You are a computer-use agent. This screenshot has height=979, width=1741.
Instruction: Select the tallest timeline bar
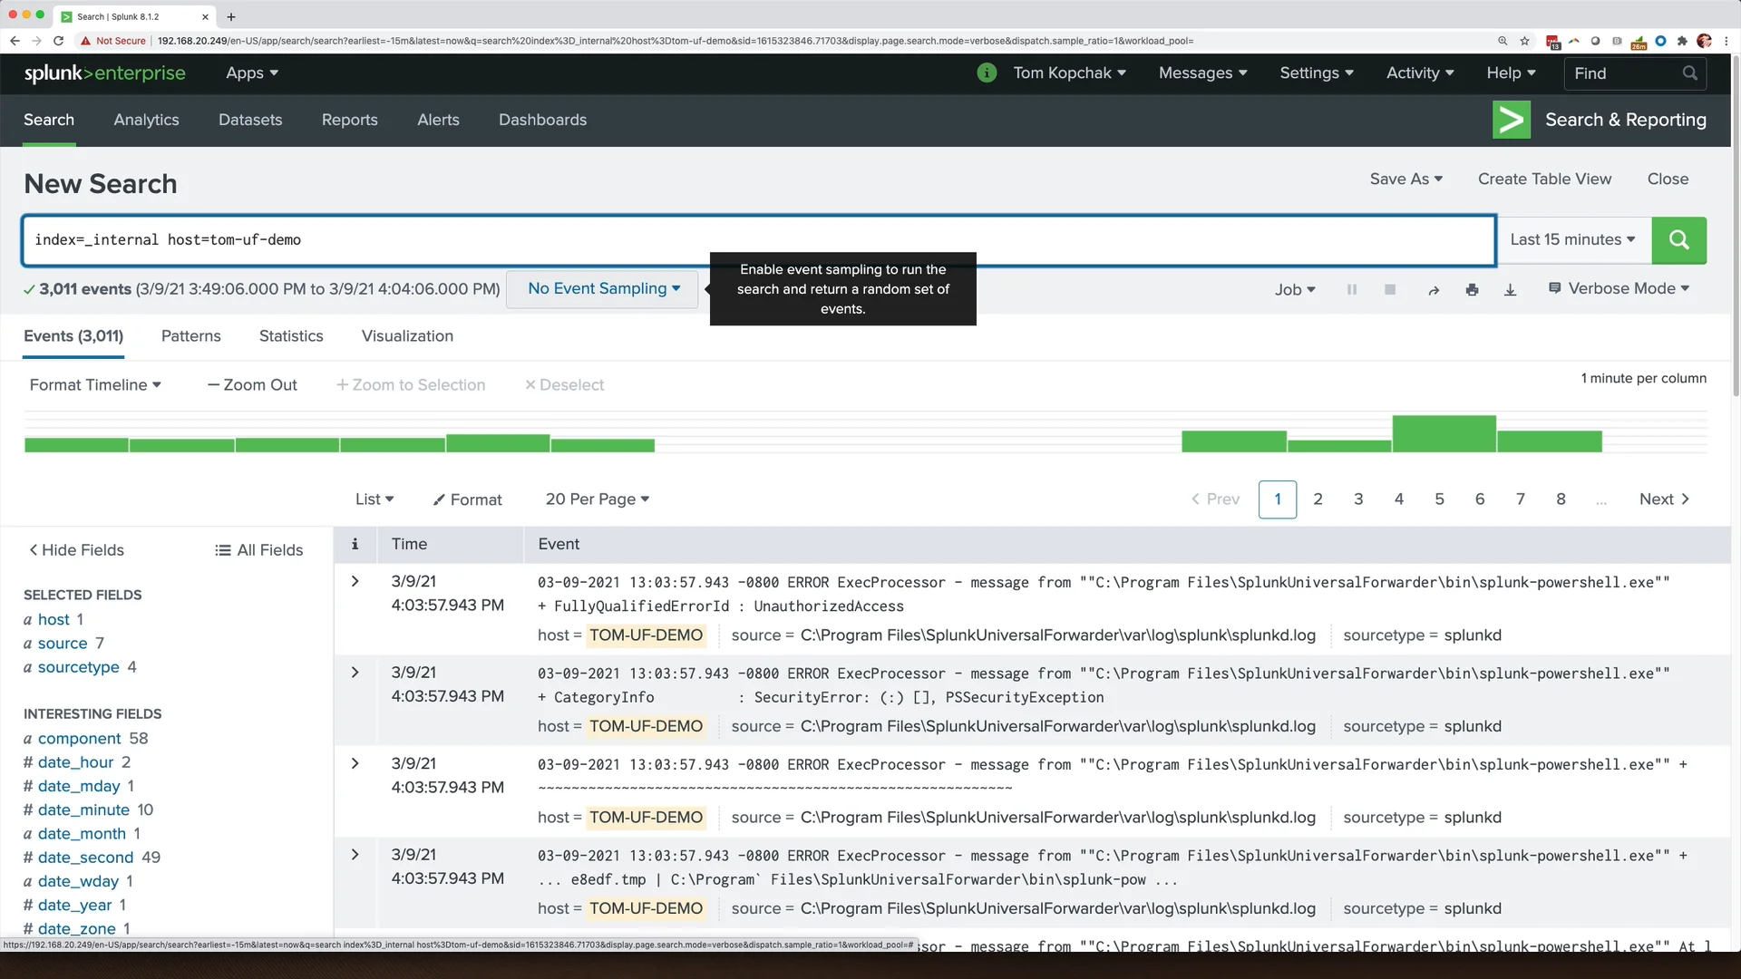point(1444,434)
